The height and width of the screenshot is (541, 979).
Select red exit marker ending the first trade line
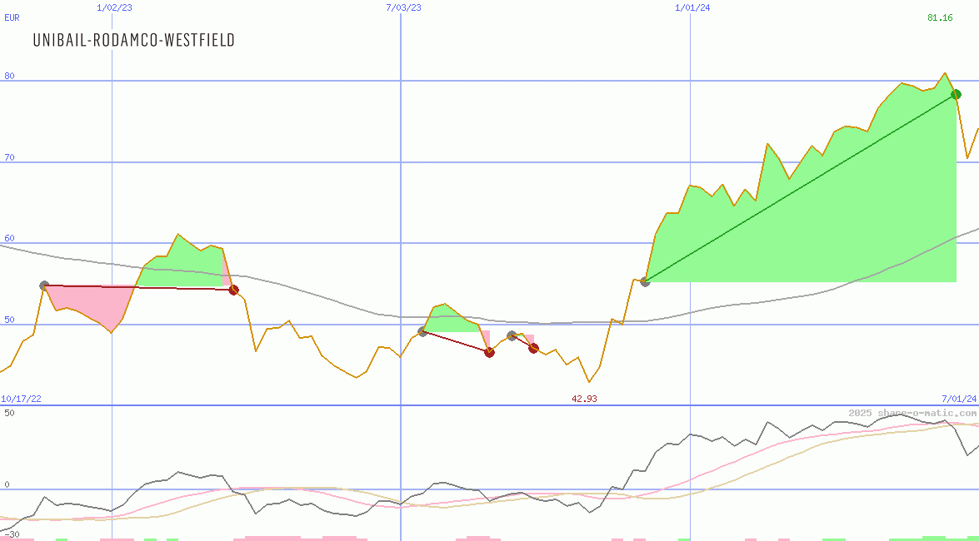click(233, 290)
